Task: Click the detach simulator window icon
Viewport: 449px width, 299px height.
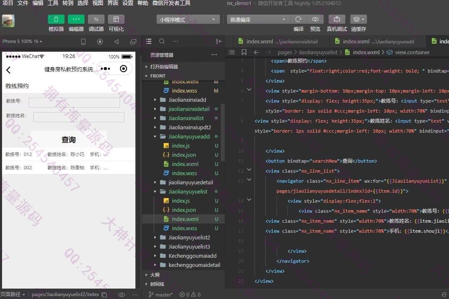Action: pos(133,42)
